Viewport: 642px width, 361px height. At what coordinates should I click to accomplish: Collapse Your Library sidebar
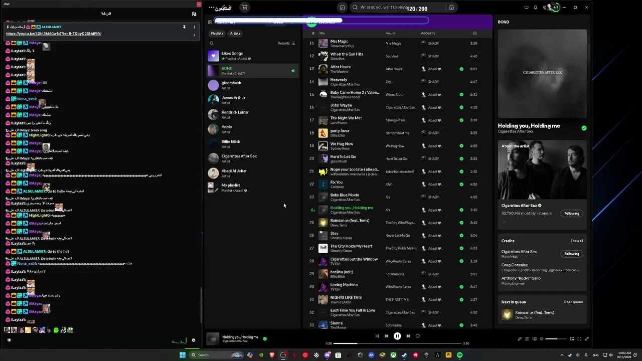pyautogui.click(x=210, y=22)
